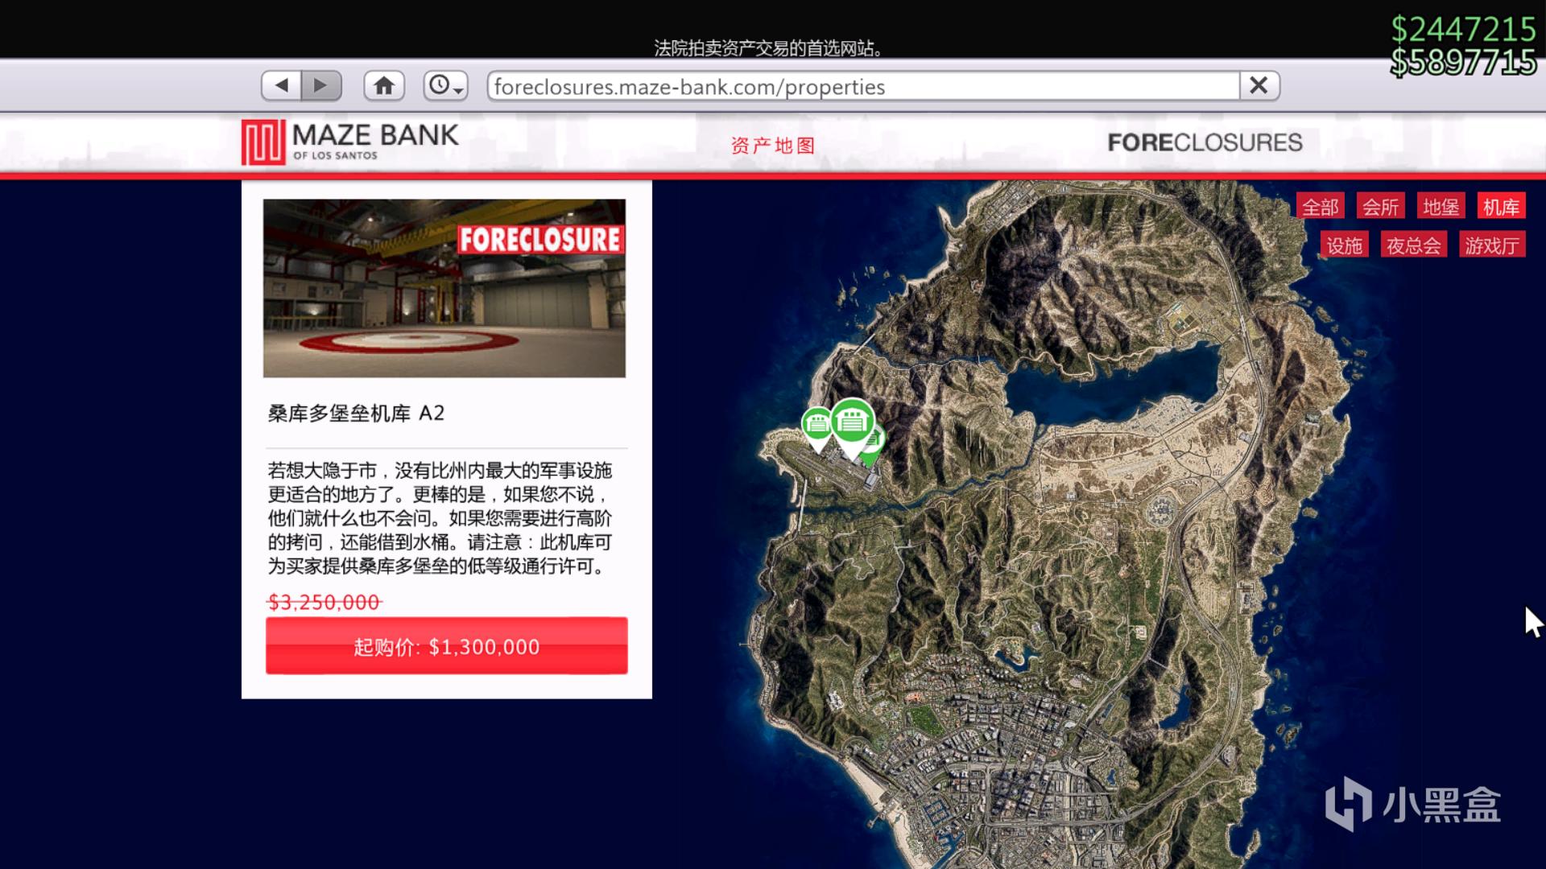
Task: Go to the browser home page icon
Action: [384, 85]
